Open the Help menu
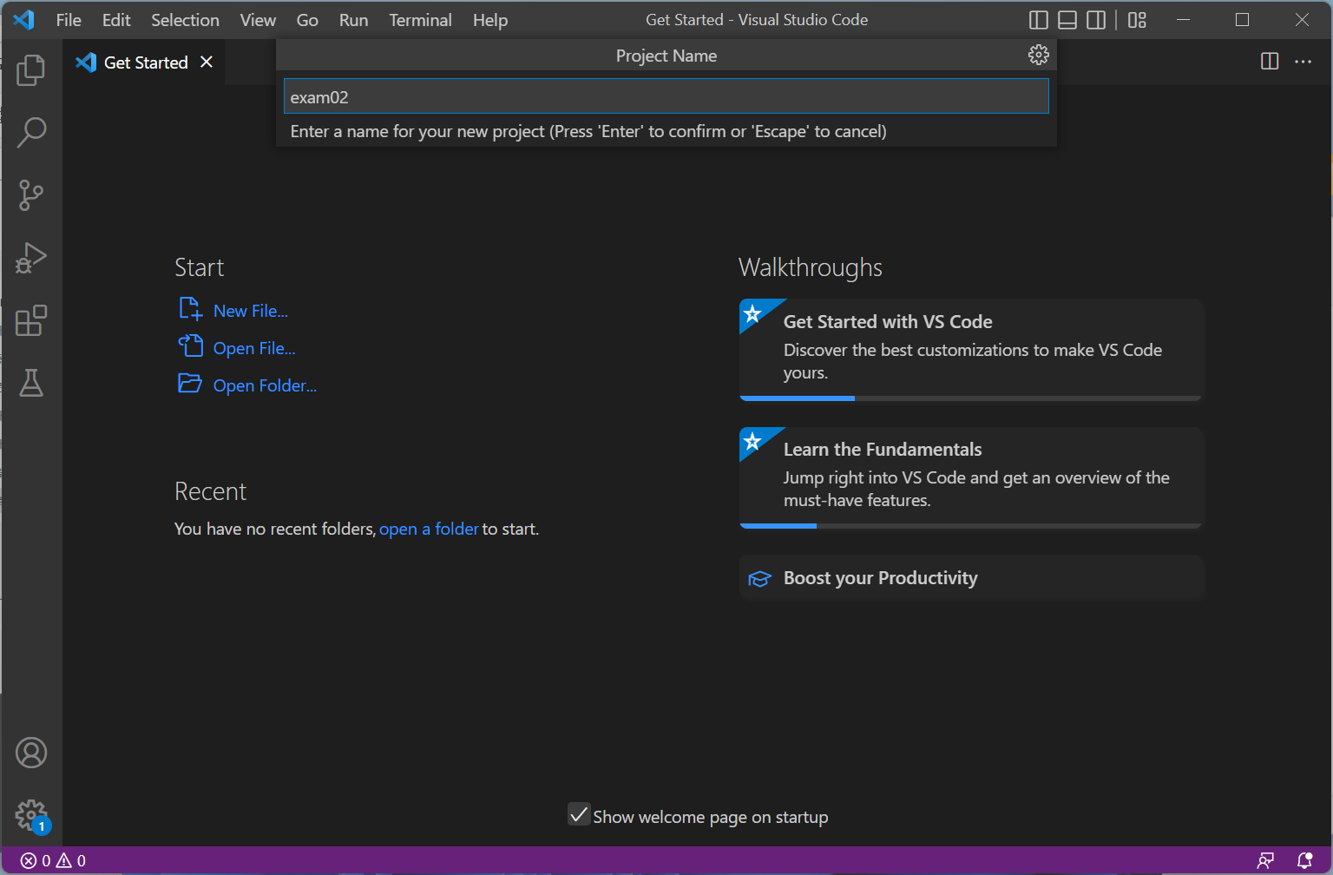This screenshot has width=1333, height=875. (490, 20)
